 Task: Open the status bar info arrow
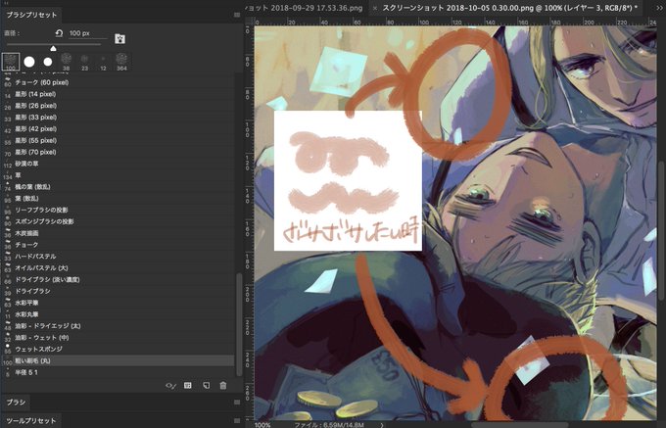[382, 425]
